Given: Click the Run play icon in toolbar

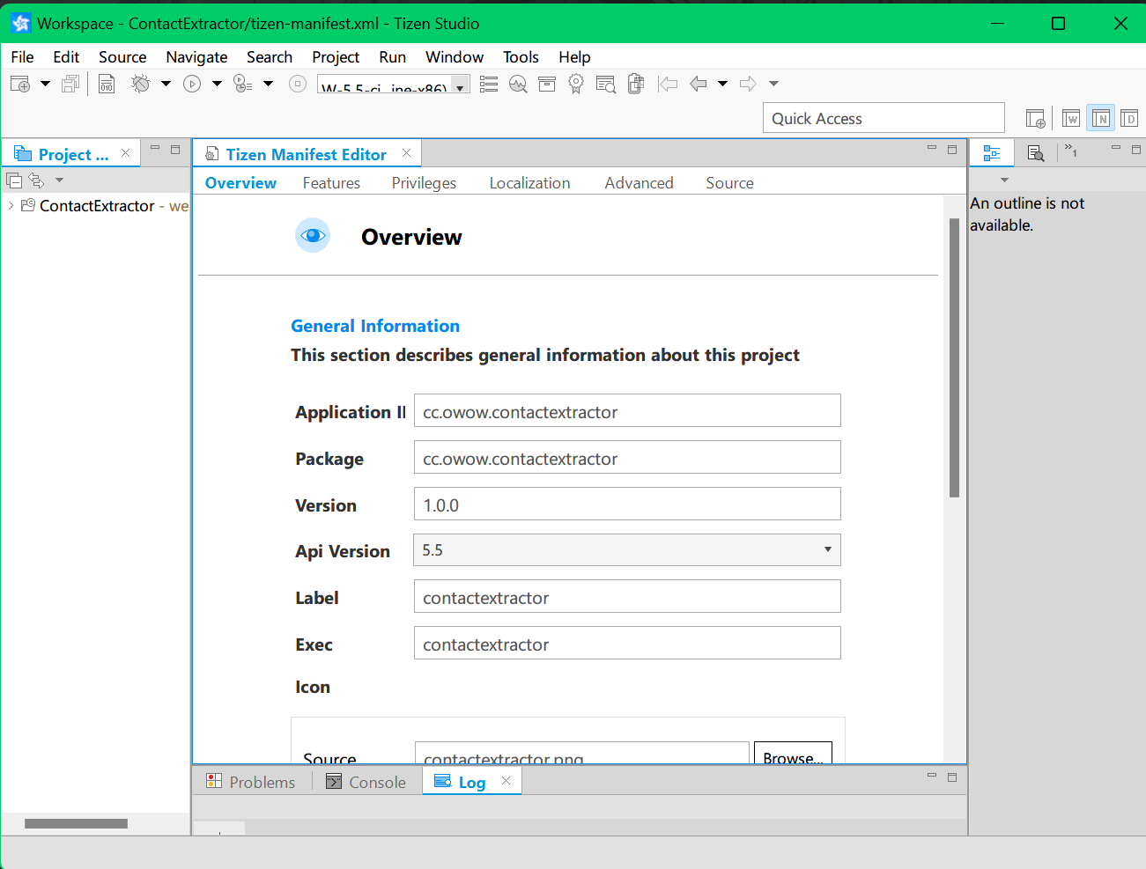Looking at the screenshot, I should pos(192,84).
